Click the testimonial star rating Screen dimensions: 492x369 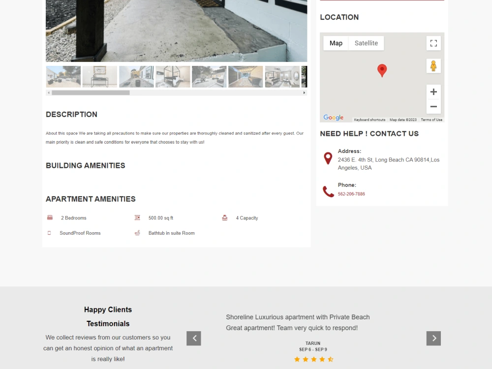[313, 360]
